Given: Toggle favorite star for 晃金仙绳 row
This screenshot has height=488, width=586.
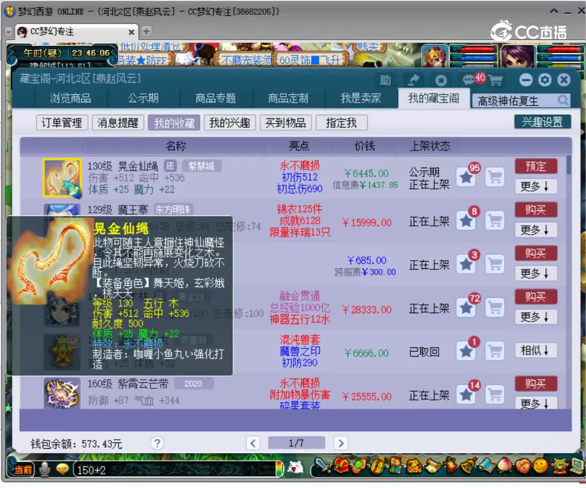Looking at the screenshot, I should click(467, 177).
